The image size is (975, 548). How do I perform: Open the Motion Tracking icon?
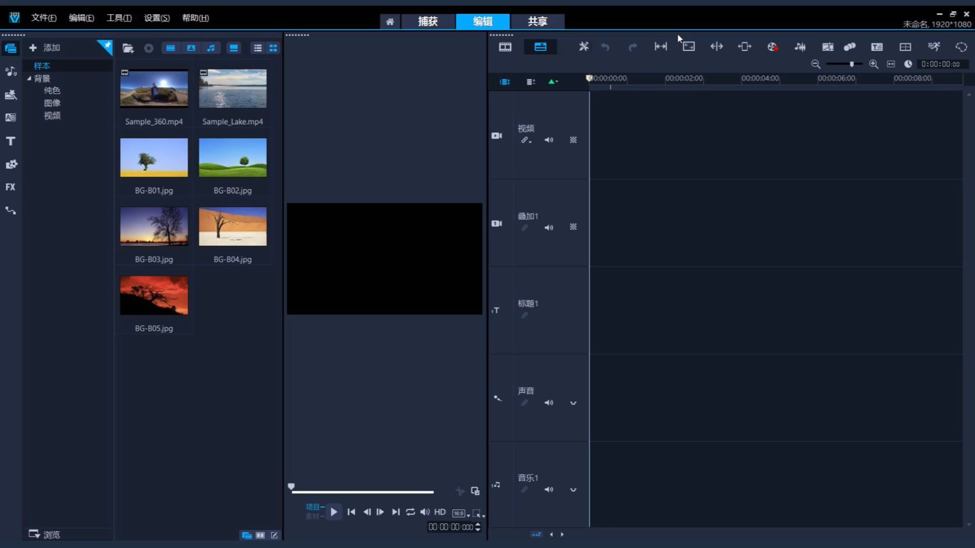(850, 47)
